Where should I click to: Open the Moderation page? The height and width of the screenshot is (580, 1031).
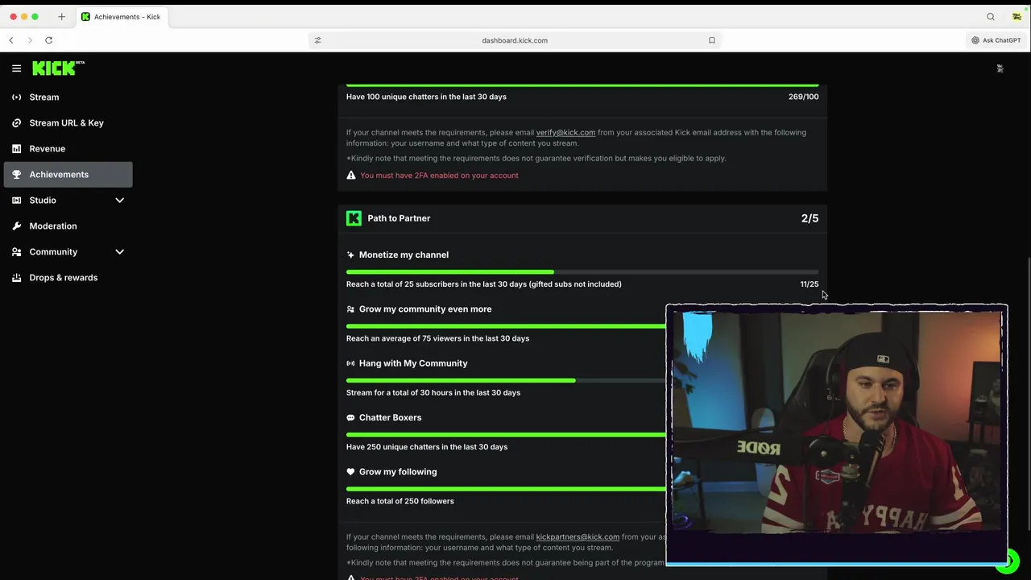pyautogui.click(x=68, y=226)
